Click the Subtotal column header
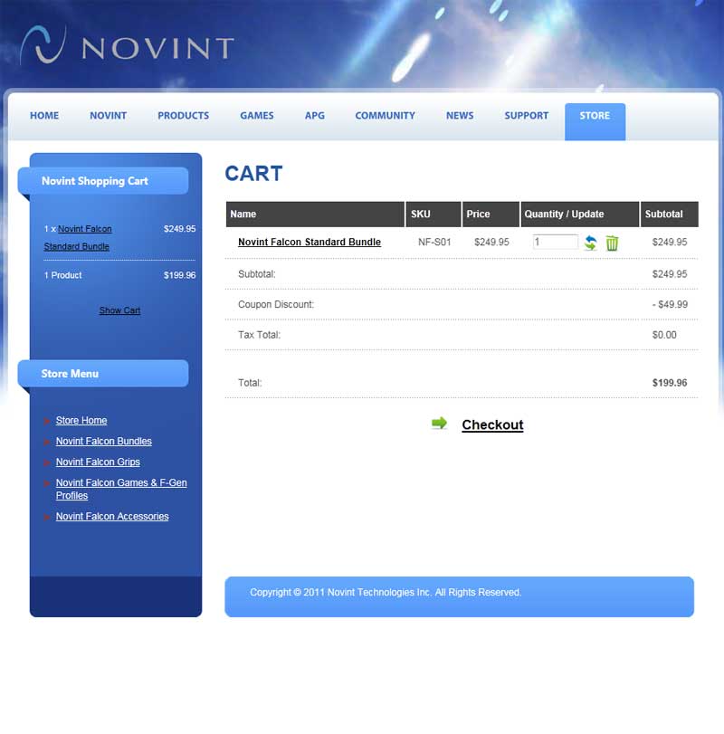 (x=670, y=214)
